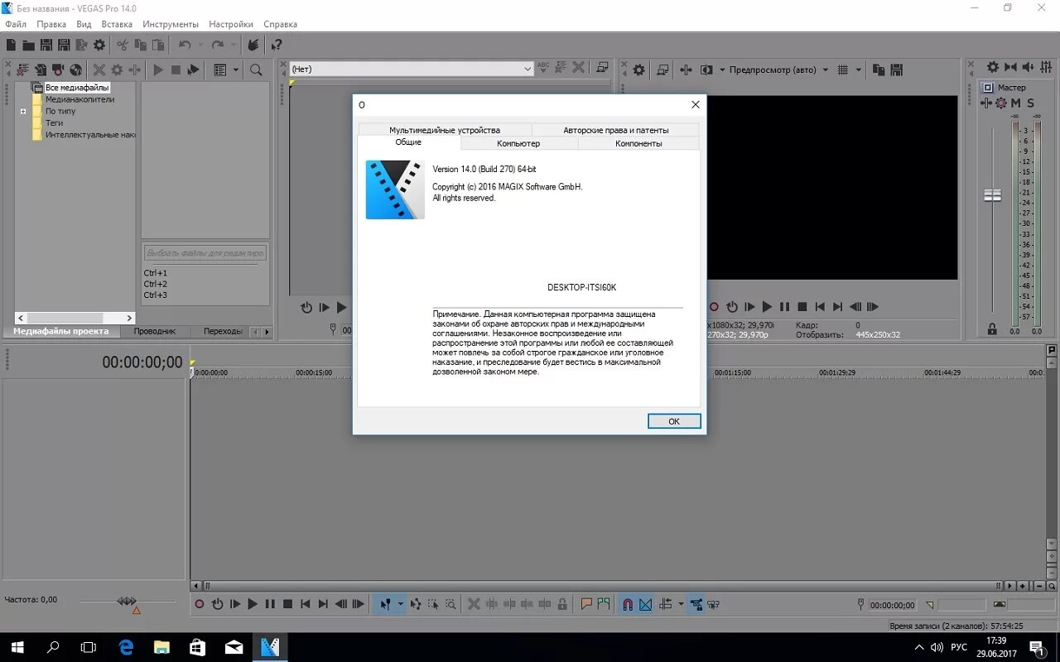Open Project Properties gear in the main toolbar
The image size is (1060, 662).
(x=99, y=46)
